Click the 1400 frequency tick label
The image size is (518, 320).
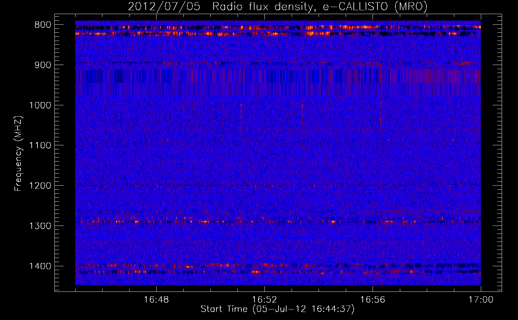(40, 266)
